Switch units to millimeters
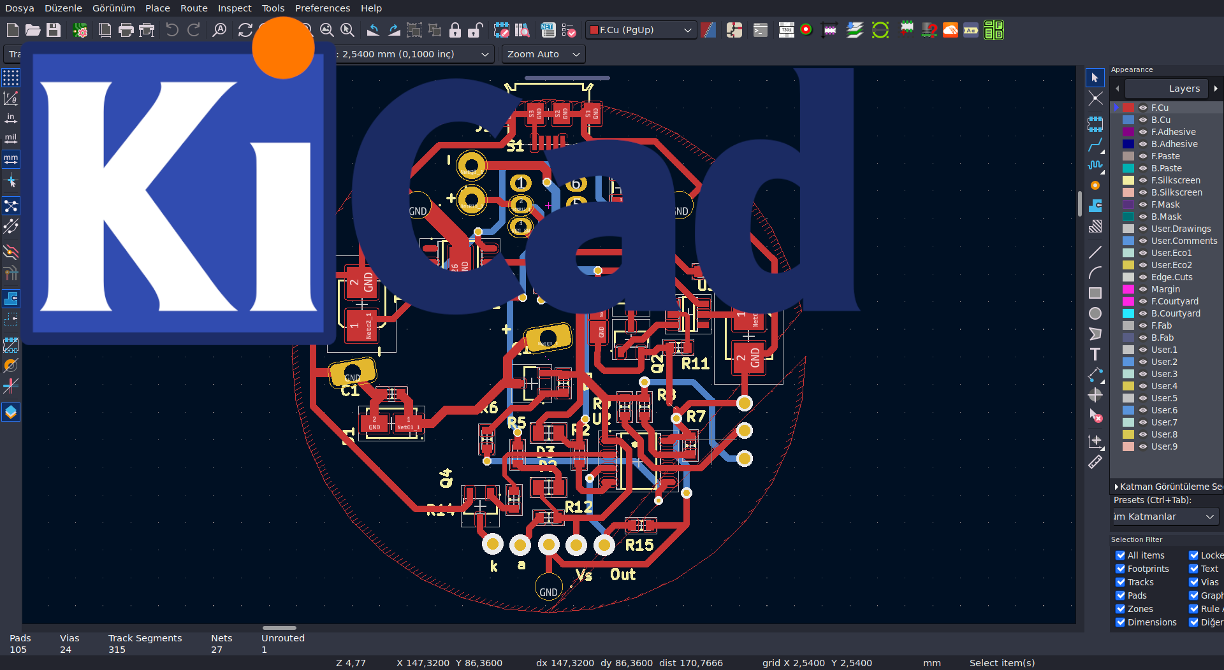1224x670 pixels. click(x=11, y=159)
